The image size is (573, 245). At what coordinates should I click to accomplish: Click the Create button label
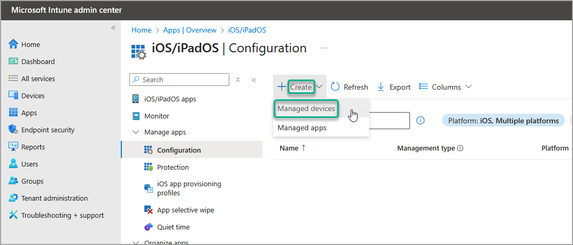pyautogui.click(x=301, y=87)
